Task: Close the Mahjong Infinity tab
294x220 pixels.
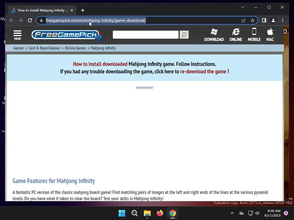Action: pos(71,11)
